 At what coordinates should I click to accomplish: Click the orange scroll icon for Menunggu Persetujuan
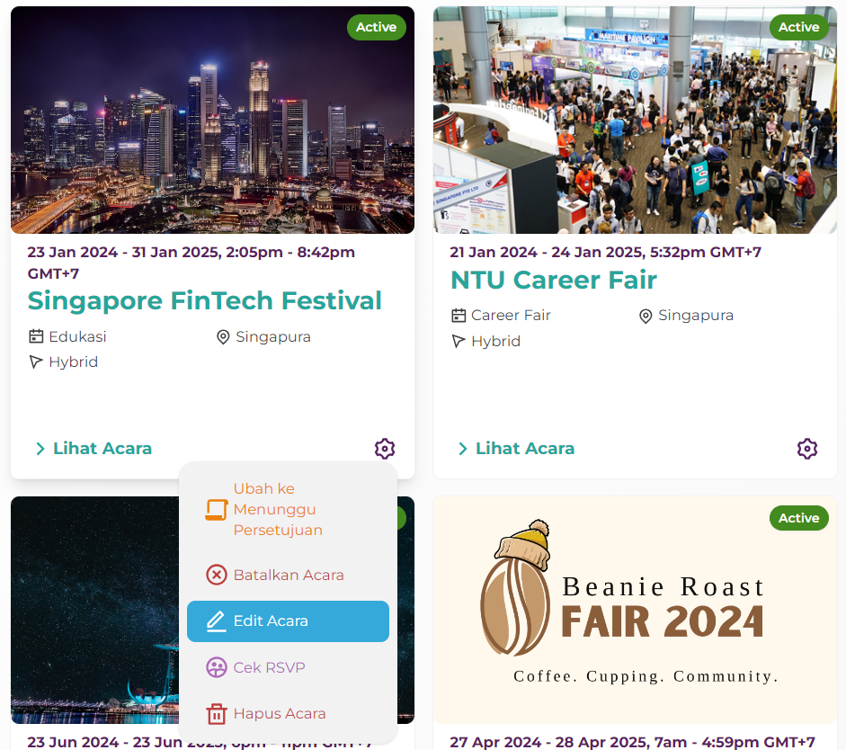(217, 509)
